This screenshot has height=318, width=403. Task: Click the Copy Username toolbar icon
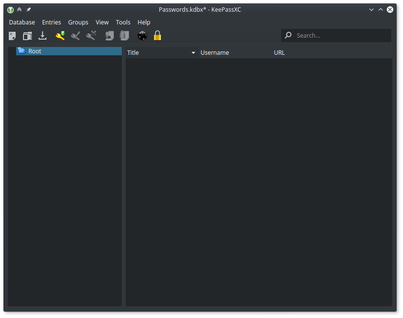coord(110,36)
